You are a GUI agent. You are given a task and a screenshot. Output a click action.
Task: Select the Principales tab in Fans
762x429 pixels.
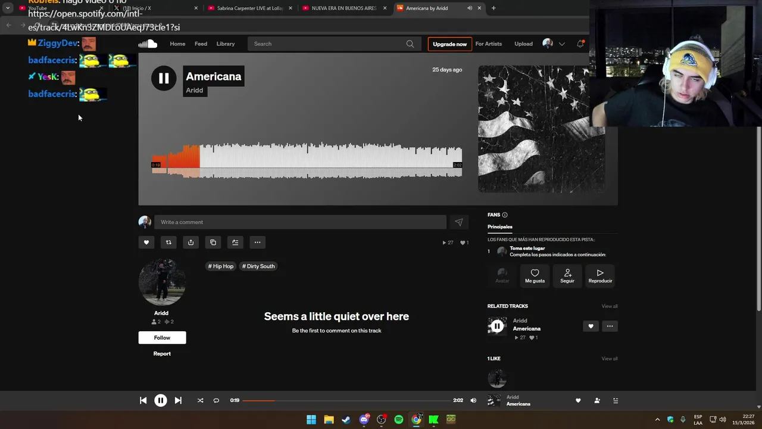click(x=500, y=227)
